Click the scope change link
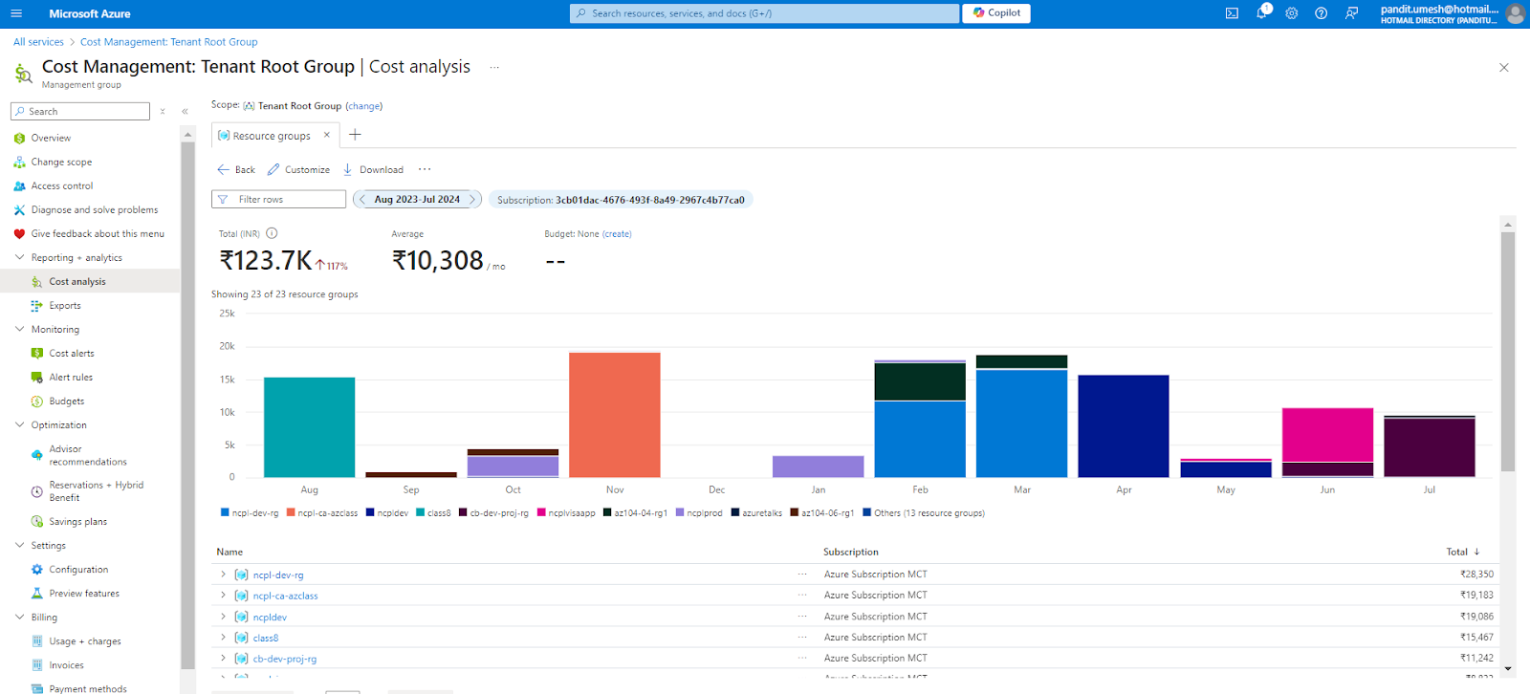The height and width of the screenshot is (694, 1530). click(x=363, y=106)
